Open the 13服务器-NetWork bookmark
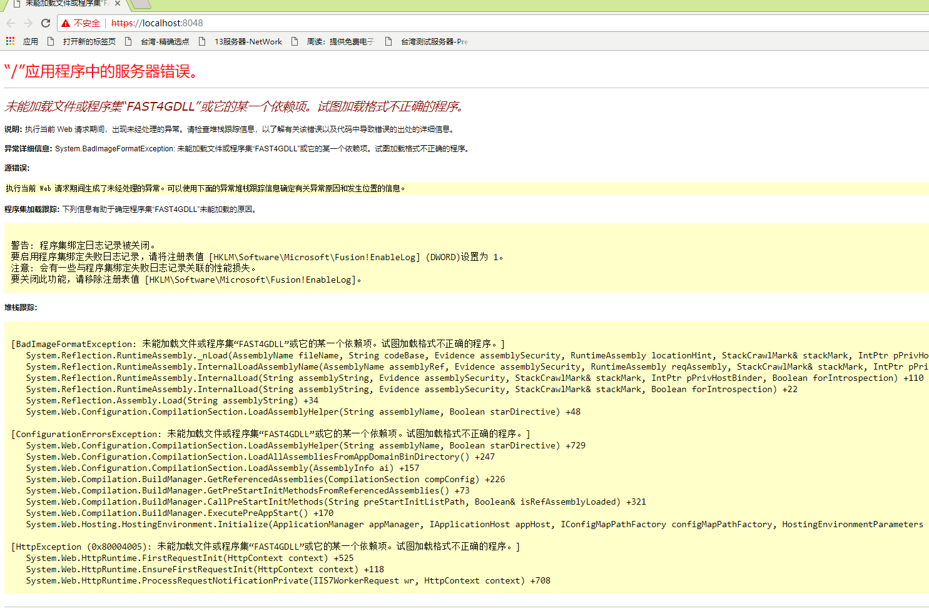The width and height of the screenshot is (929, 611). [x=248, y=42]
